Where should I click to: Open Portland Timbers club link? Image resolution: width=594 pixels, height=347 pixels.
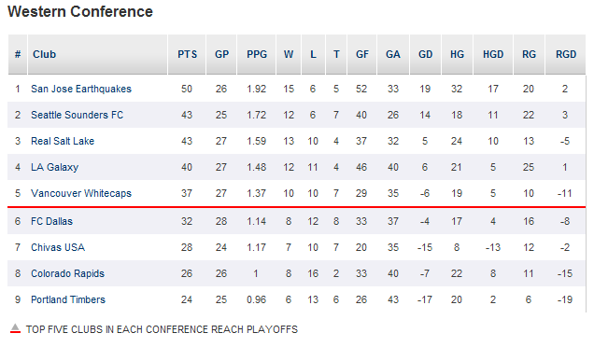pyautogui.click(x=68, y=299)
